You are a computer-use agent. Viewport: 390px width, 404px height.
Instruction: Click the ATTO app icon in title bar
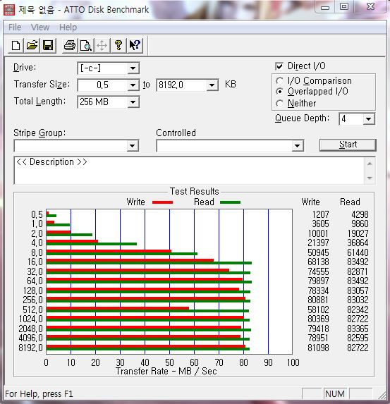(x=9, y=10)
